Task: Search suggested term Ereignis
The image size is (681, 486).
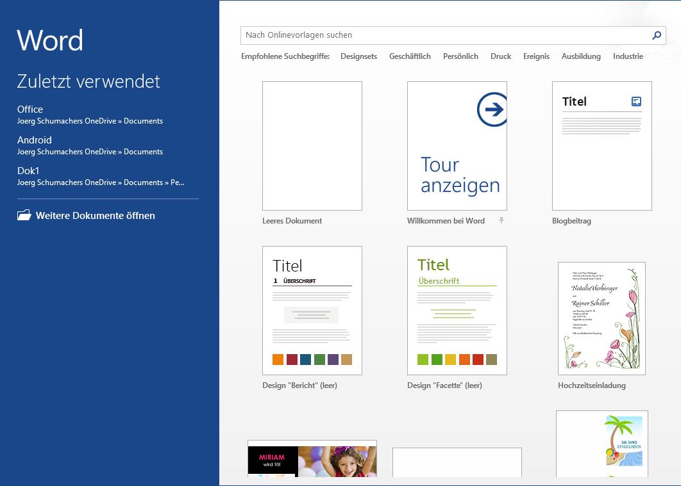Action: 536,56
